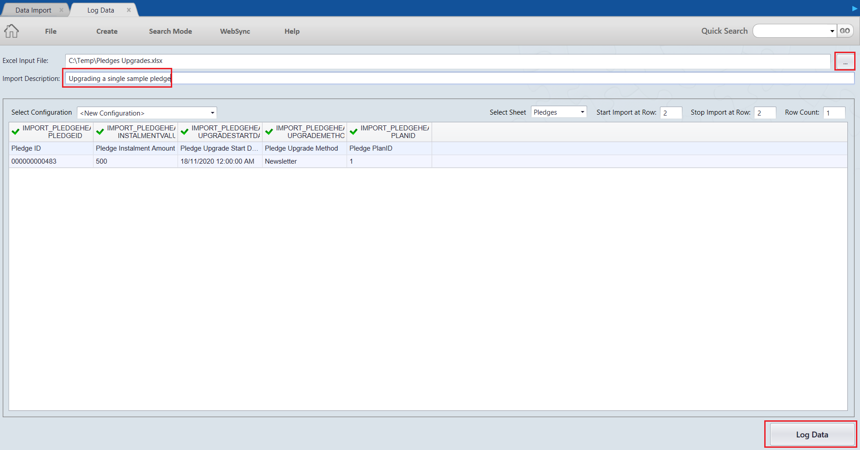Browse for Excel file with ellipsis button
The image size is (860, 450).
point(845,61)
